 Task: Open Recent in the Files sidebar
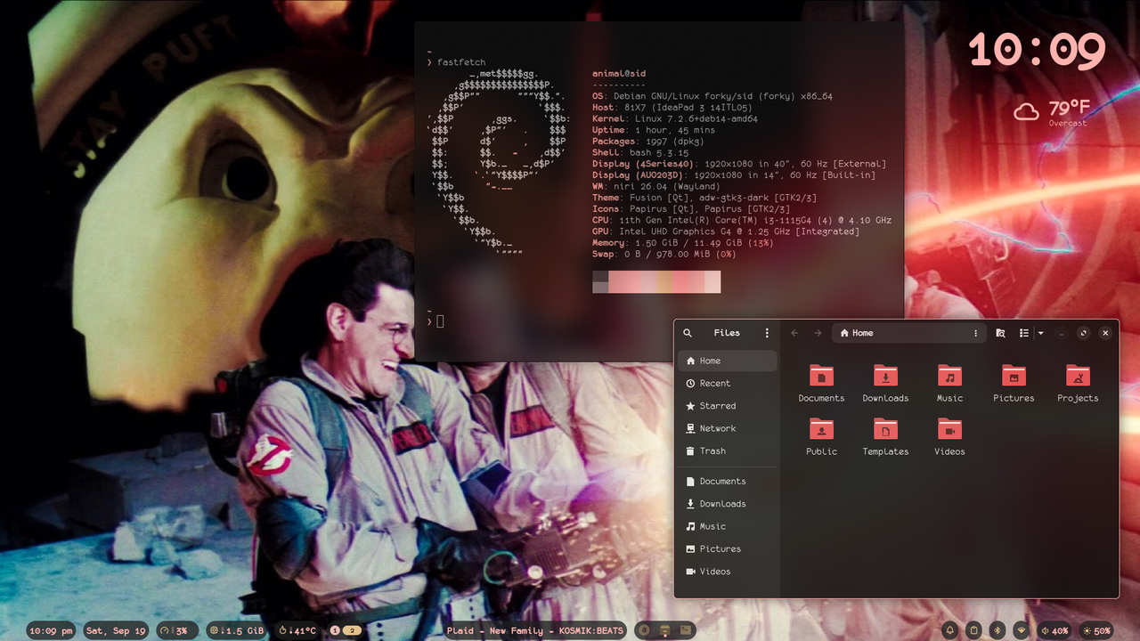click(x=727, y=383)
